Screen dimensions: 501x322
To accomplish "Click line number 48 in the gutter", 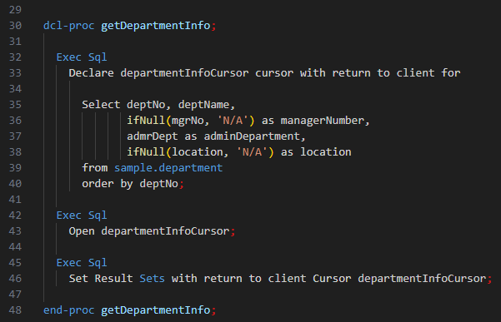I will 15,310.
